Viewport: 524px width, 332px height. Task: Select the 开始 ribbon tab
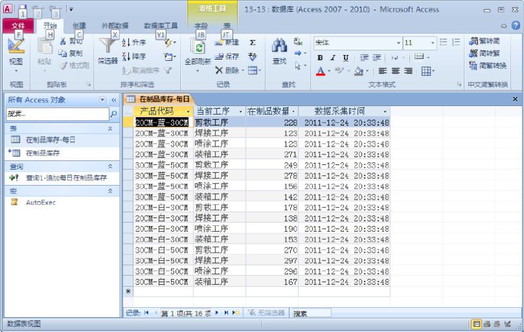50,26
